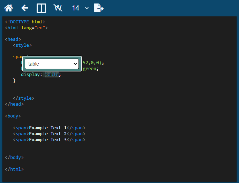Click the 'Example Text-2' span line
The image size is (239, 183).
(x=49, y=134)
